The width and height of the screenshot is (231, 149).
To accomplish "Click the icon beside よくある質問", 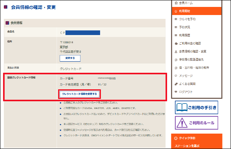I will point(176,84).
